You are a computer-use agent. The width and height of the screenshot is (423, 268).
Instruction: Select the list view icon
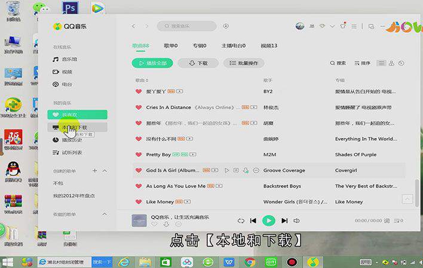[x=381, y=63]
